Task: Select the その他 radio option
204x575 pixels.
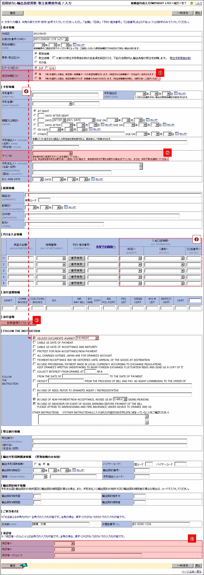Action: coord(36,62)
